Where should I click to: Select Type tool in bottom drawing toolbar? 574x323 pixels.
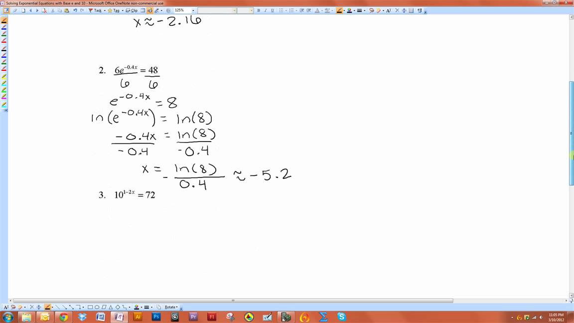pos(6,307)
